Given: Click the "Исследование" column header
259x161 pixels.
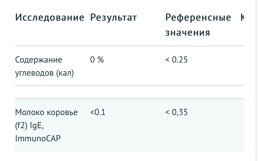Looking at the screenshot, I should pos(50,18).
